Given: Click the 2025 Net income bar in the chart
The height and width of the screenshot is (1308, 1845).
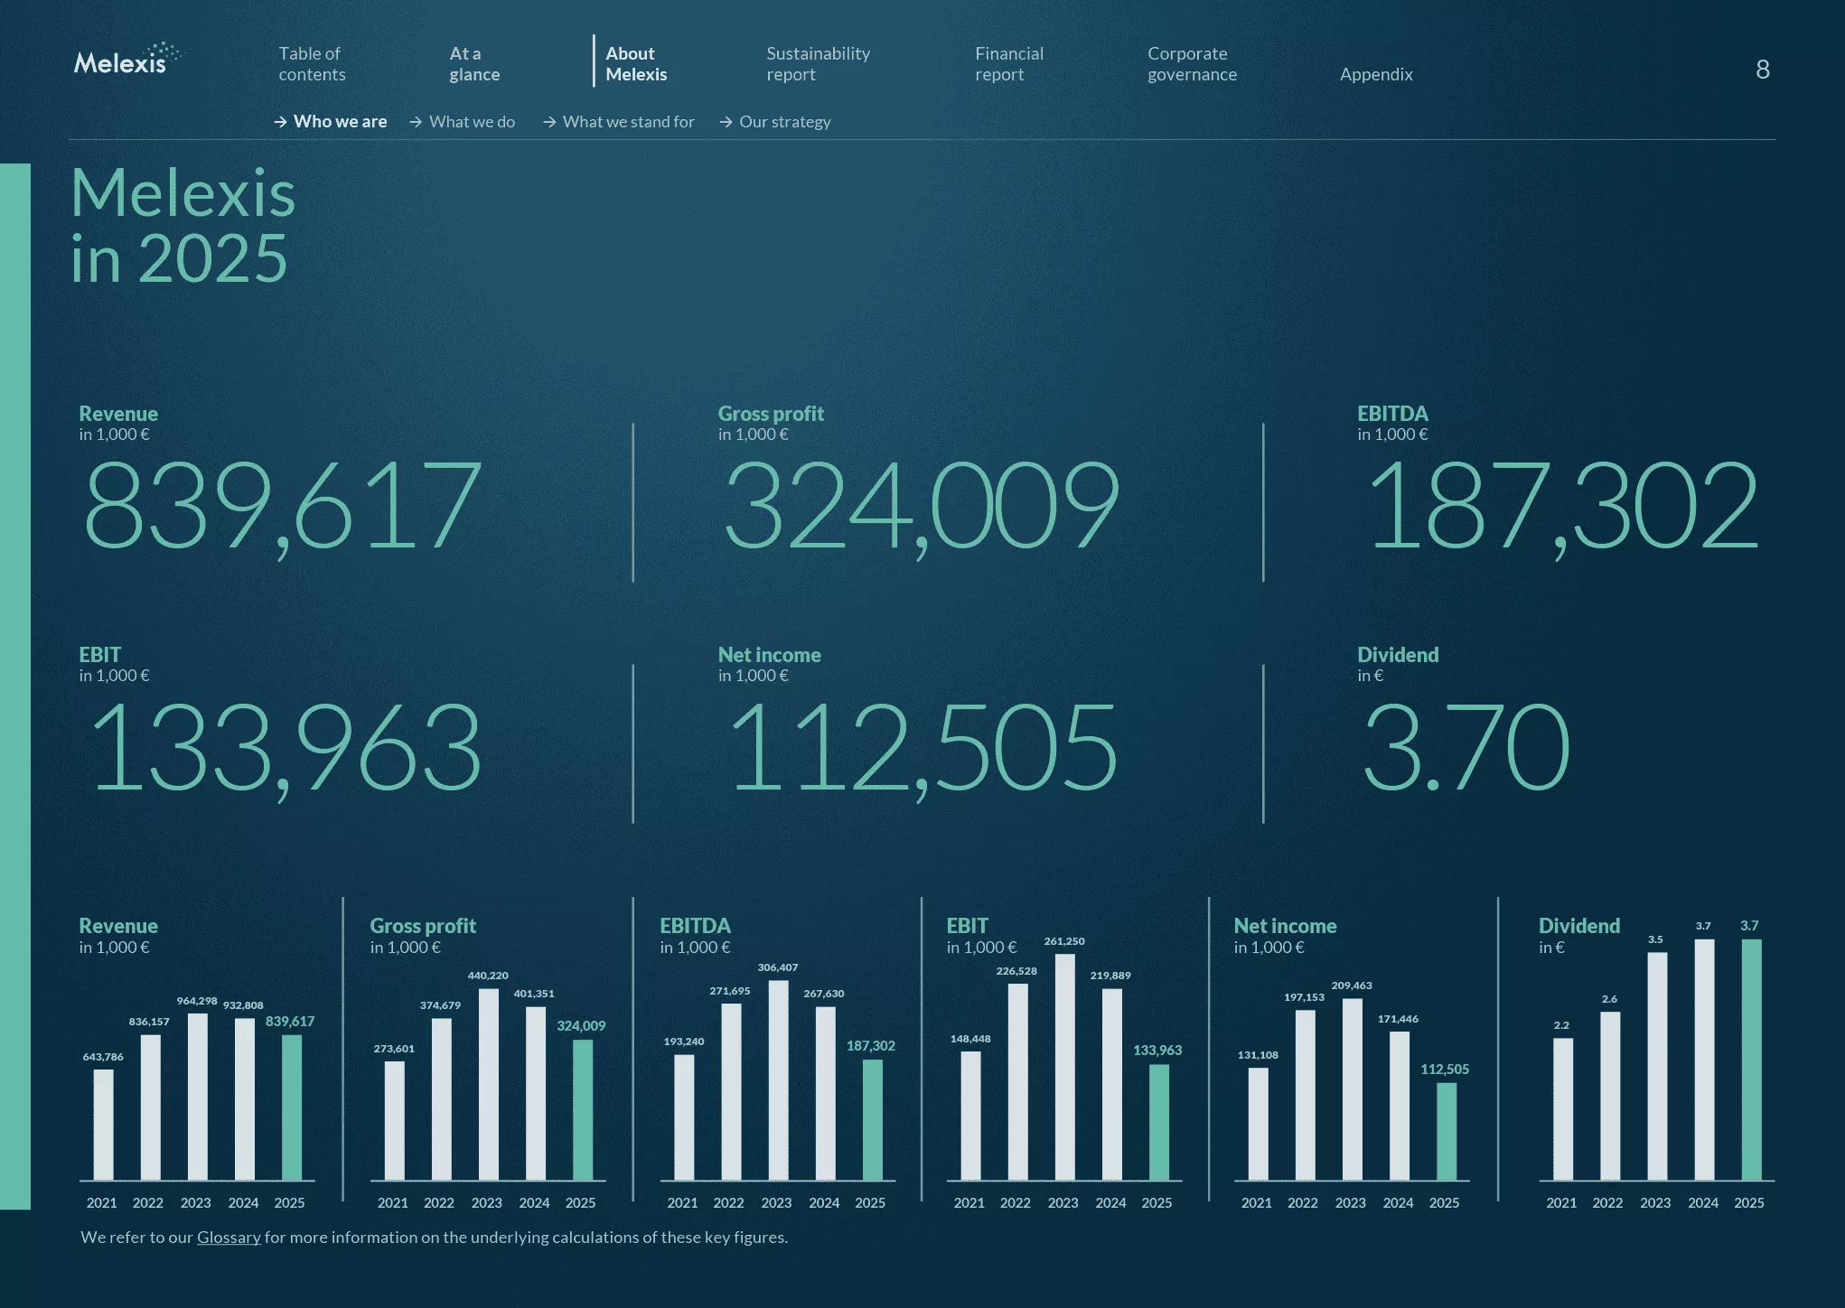Looking at the screenshot, I should [x=1446, y=1132].
